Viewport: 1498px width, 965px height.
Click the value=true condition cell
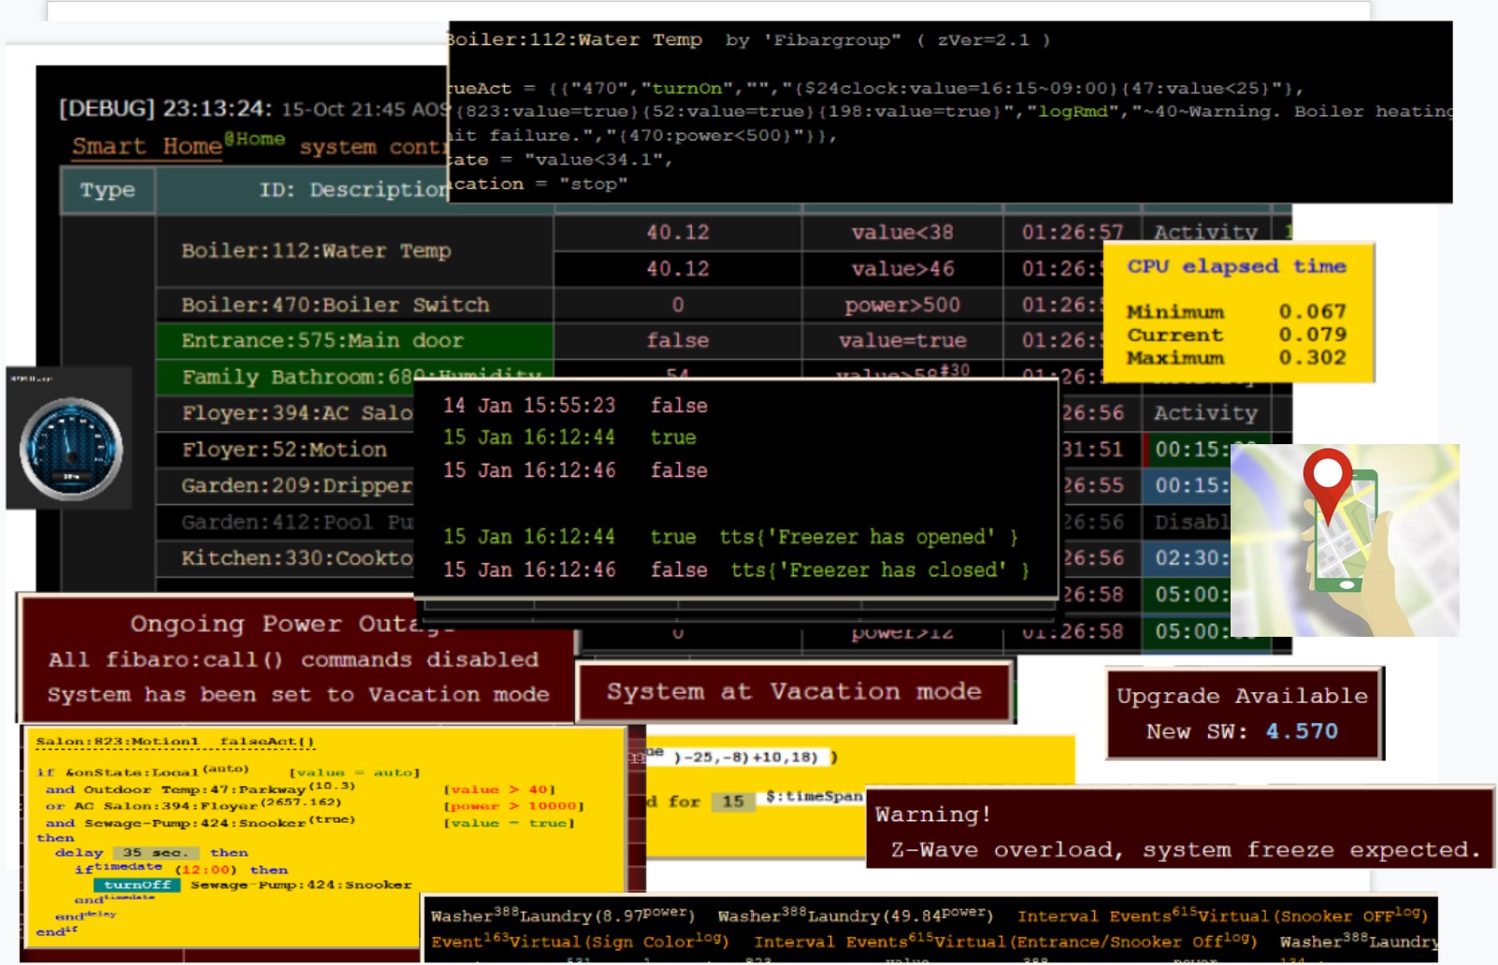coord(901,340)
